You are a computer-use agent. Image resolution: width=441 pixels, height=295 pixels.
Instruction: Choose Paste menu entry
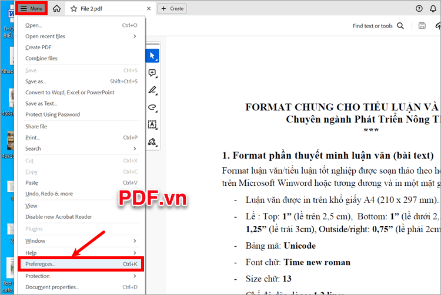pos(81,182)
